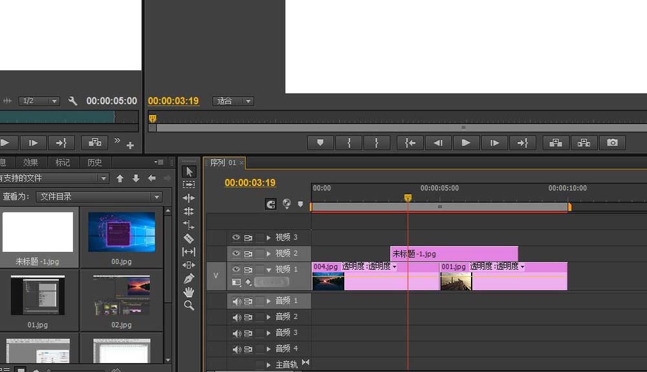The height and width of the screenshot is (372, 647).
Task: Select the 序列 01 timeline tab
Action: point(223,163)
